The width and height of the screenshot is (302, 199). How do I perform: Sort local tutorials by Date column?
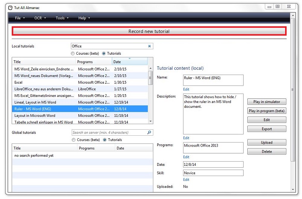click(x=130, y=62)
